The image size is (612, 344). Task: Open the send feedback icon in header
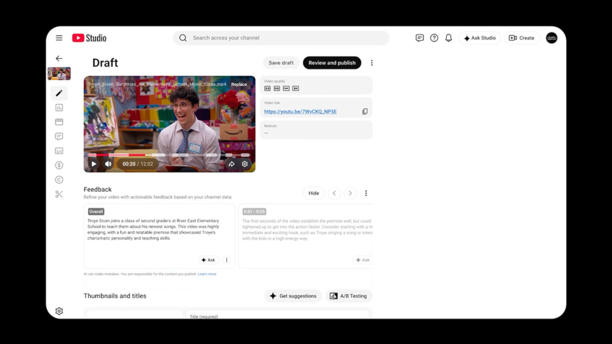pyautogui.click(x=419, y=38)
